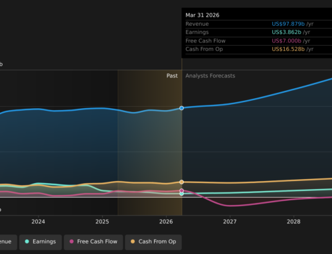
Task: Click the US$16.528b cash from op value
Action: [x=288, y=49]
